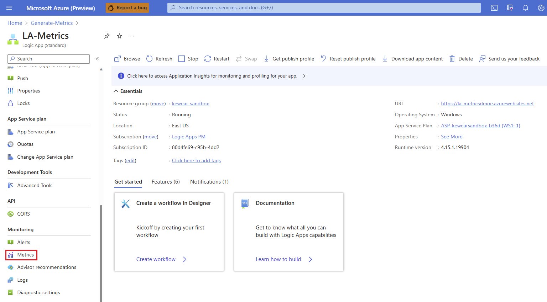This screenshot has height=302, width=547.
Task: Open the kewear-sandbox resource group link
Action: click(191, 104)
